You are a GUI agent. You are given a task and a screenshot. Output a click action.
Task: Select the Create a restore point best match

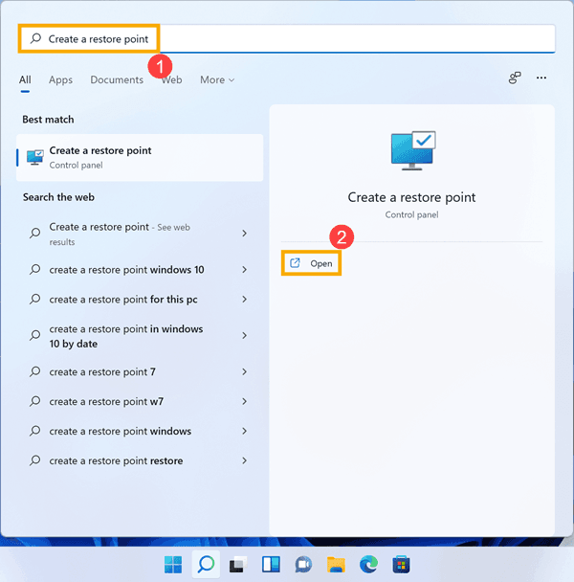coord(140,157)
